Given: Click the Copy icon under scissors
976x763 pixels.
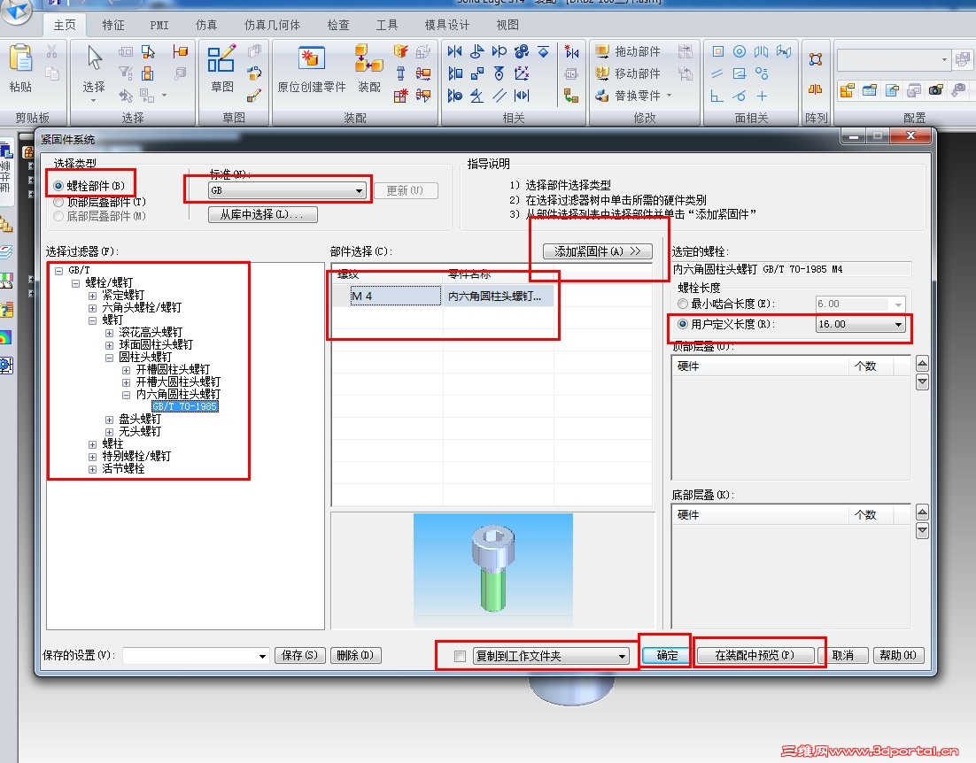Looking at the screenshot, I should pyautogui.click(x=52, y=73).
